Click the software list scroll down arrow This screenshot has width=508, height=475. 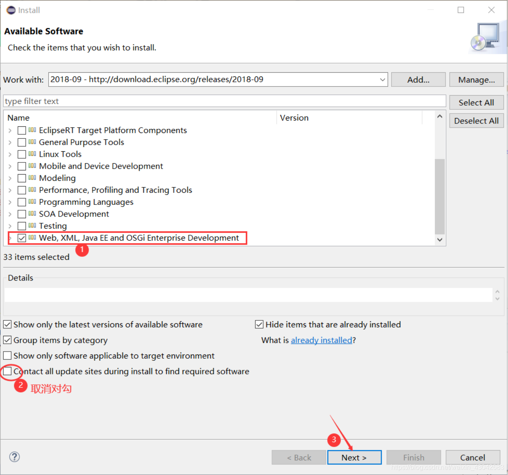tap(440, 240)
